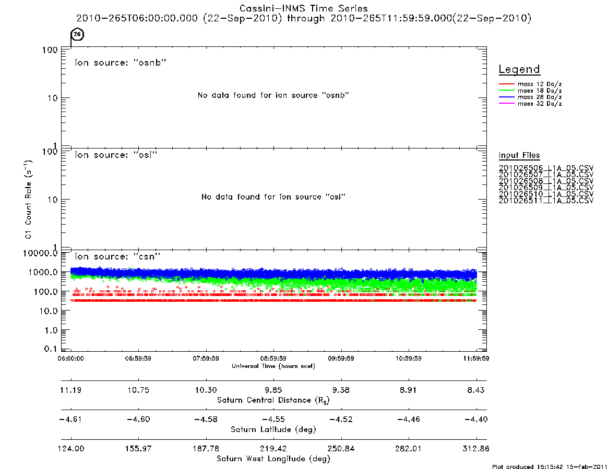Click the 219.42 longitude value
The width and height of the screenshot is (608, 469).
(x=273, y=449)
